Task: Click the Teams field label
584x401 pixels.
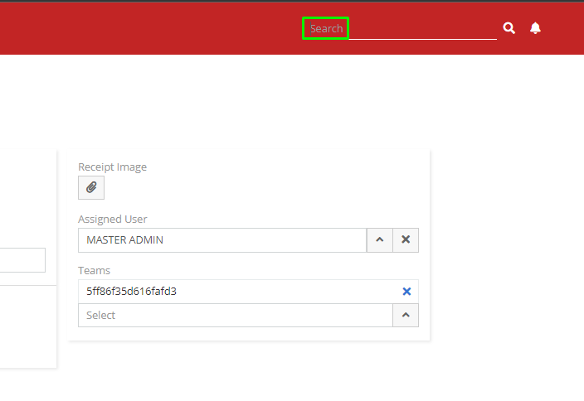Action: [x=94, y=270]
